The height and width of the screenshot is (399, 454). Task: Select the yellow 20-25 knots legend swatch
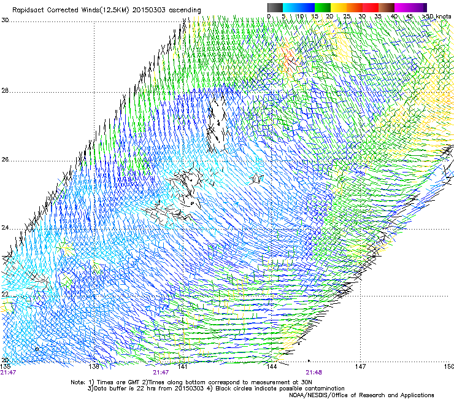(x=339, y=7)
